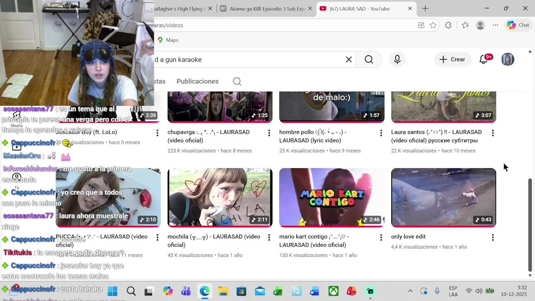Close the LAURA SAD YouTube tab
Image resolution: width=535 pixels, height=301 pixels.
410,8
